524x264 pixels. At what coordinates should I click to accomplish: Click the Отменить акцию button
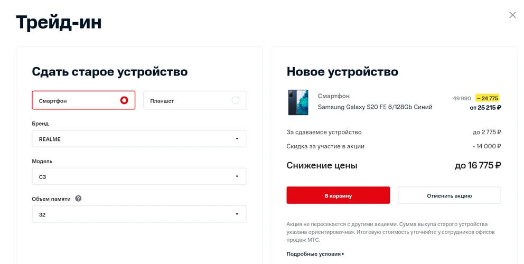[x=450, y=195]
